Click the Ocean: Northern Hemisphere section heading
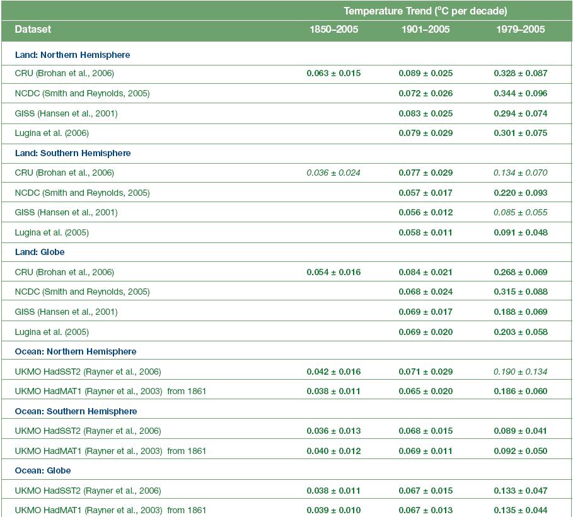This screenshot has height=517, width=573. point(76,351)
